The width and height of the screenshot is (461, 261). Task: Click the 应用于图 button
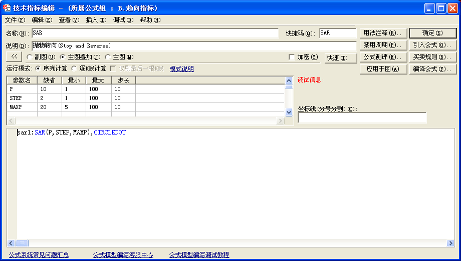pos(383,69)
